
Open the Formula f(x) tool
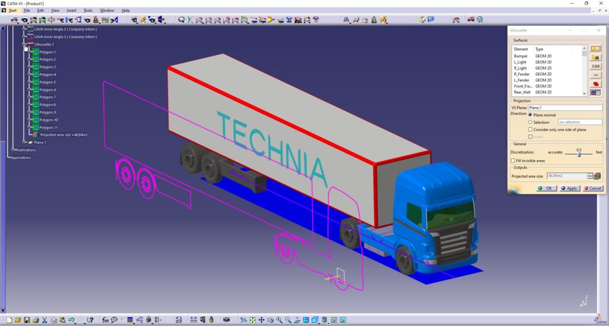105,320
